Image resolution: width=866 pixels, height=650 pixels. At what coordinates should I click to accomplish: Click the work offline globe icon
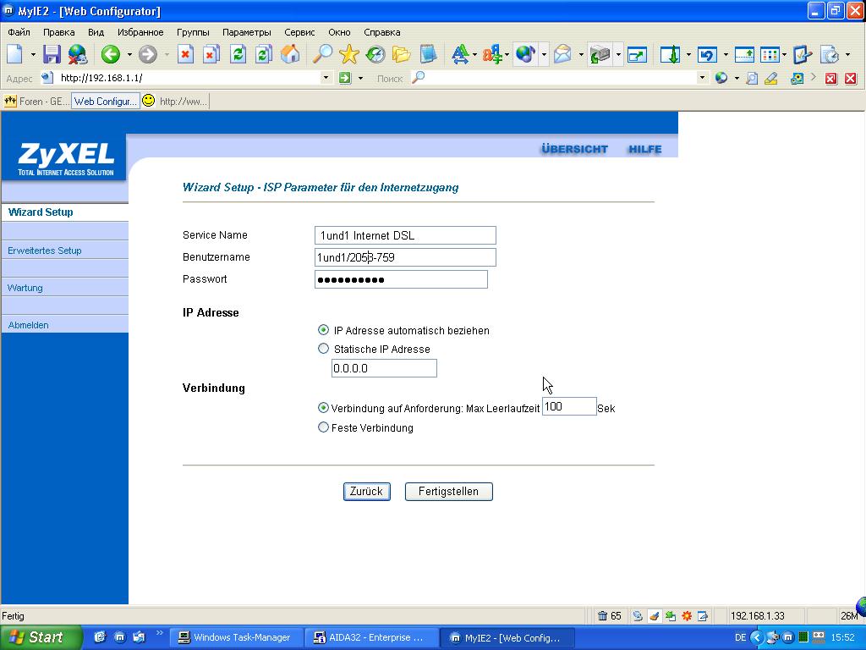tap(78, 54)
